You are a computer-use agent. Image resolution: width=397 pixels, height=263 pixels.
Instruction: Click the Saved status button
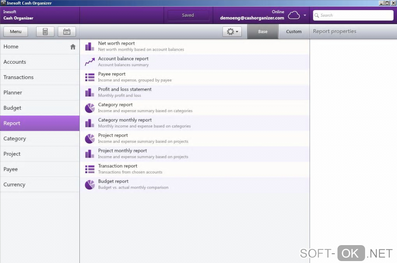[x=188, y=15]
